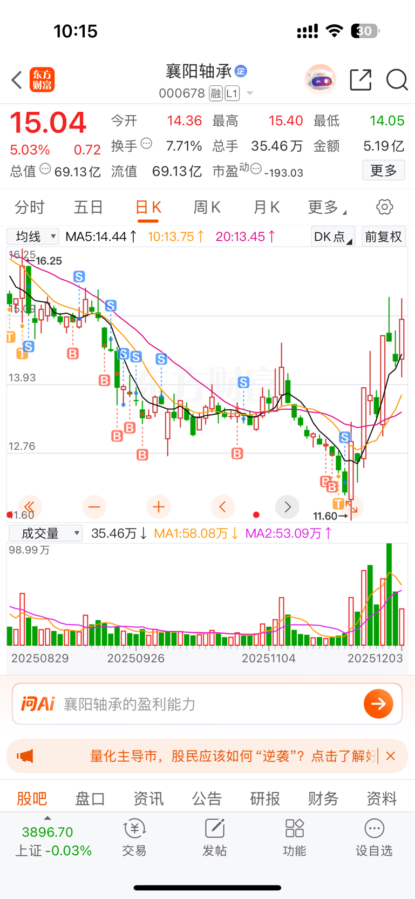
Task: Tap the 襄阳轴承的盈利能力 question field
Action: pyautogui.click(x=129, y=704)
